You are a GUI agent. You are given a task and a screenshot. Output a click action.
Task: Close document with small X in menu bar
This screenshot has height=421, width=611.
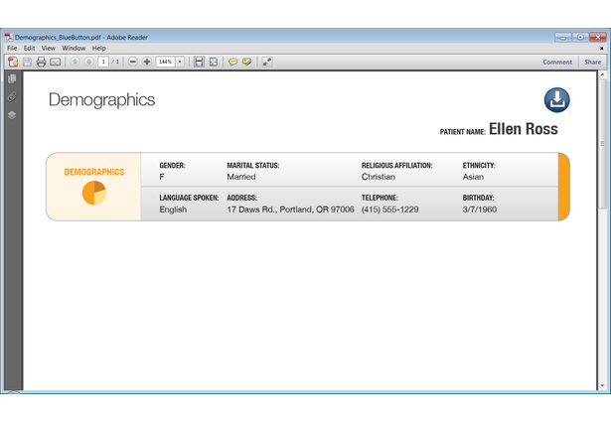point(602,49)
